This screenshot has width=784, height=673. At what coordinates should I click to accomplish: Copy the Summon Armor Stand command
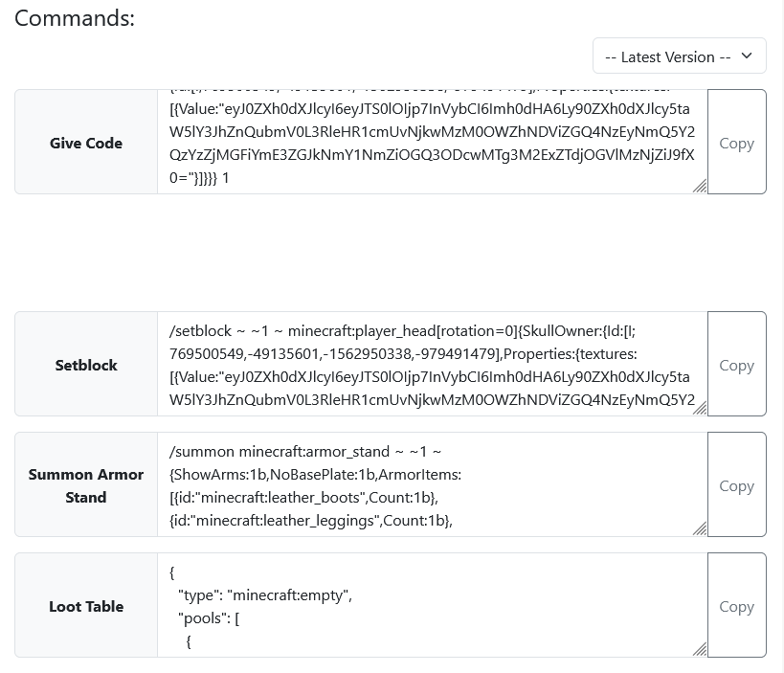(736, 484)
